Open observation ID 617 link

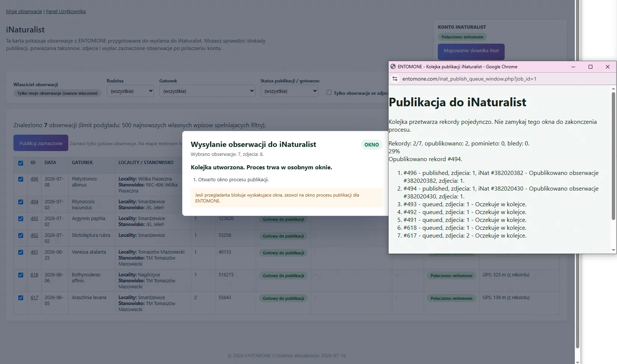[34, 298]
